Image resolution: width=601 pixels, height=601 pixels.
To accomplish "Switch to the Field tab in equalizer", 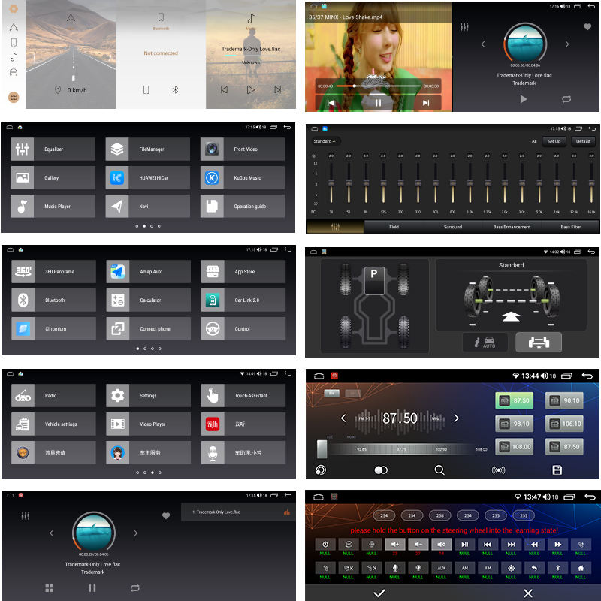I will point(394,227).
